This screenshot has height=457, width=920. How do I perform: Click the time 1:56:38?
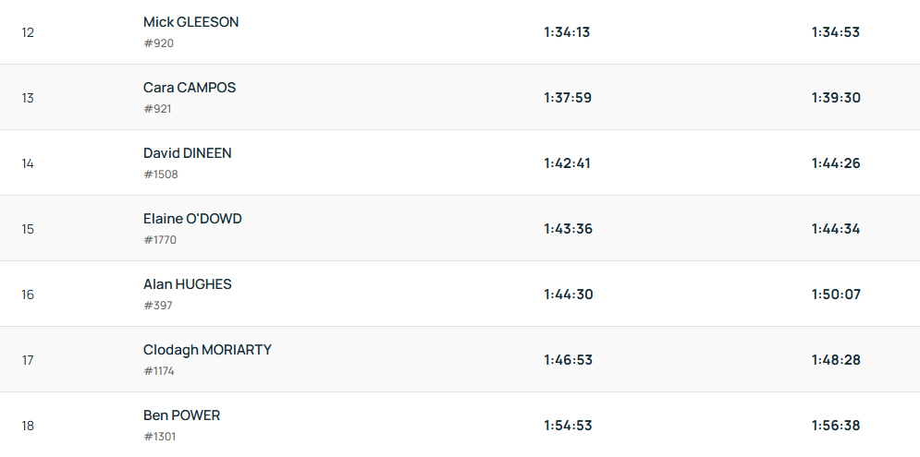point(836,426)
